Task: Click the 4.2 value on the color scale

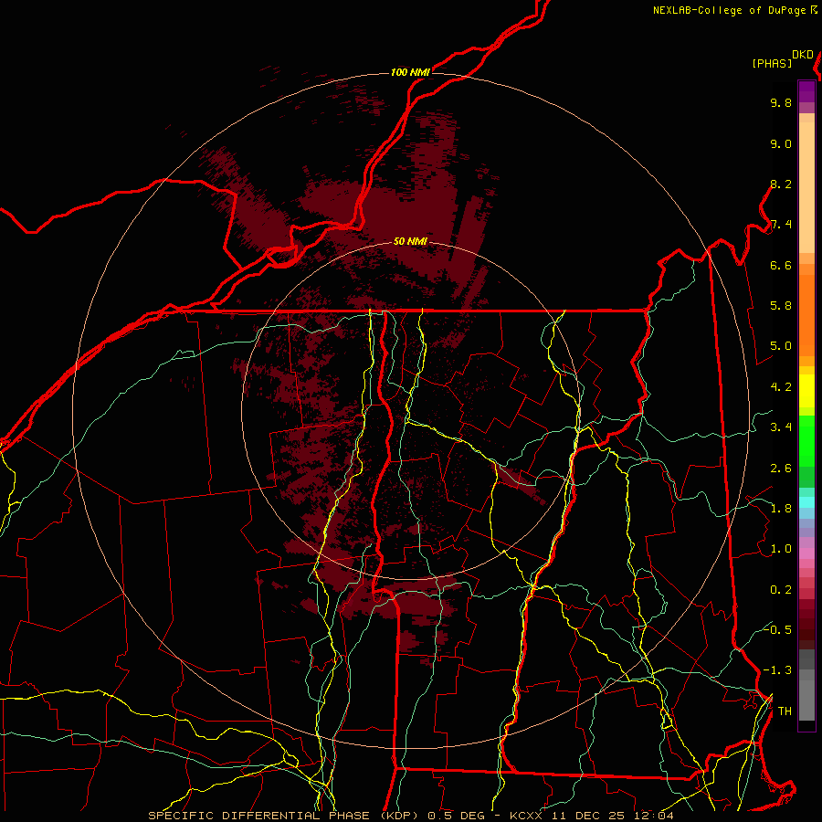Action: pos(781,387)
